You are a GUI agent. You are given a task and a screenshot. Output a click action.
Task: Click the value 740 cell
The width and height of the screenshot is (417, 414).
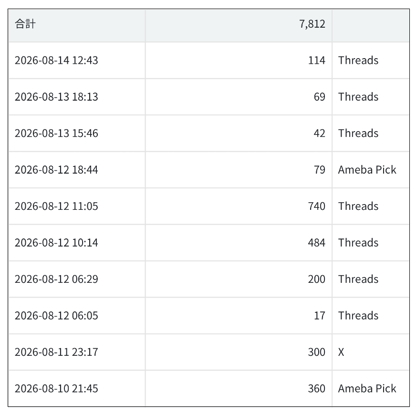coord(239,206)
